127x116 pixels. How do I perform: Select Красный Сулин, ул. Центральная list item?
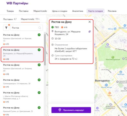(x=22, y=111)
